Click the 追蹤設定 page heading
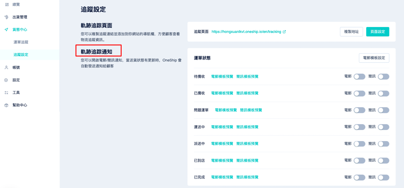 [x=93, y=10]
